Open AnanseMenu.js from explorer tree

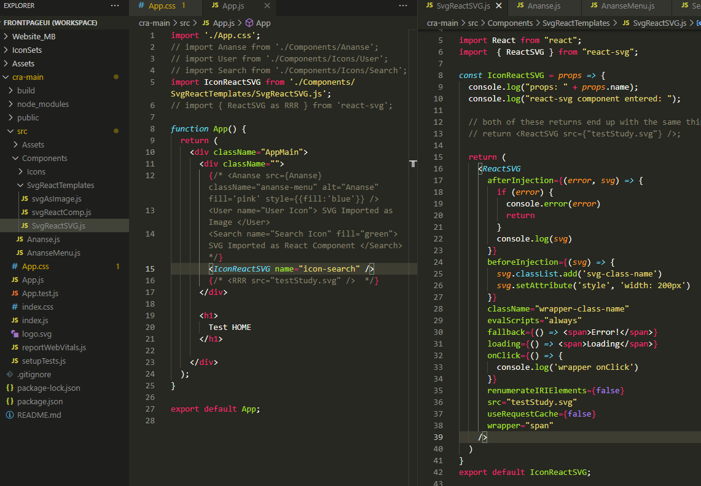(x=65, y=253)
